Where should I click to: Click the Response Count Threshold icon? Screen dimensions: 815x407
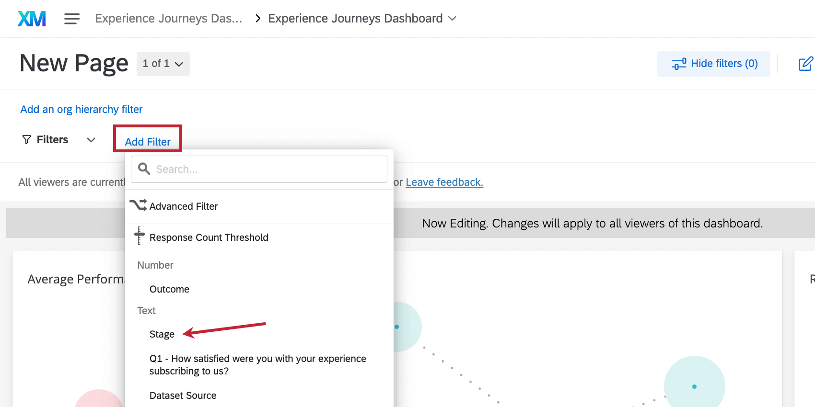tap(139, 237)
